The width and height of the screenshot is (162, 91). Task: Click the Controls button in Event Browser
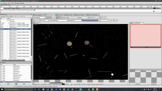(2, 16)
